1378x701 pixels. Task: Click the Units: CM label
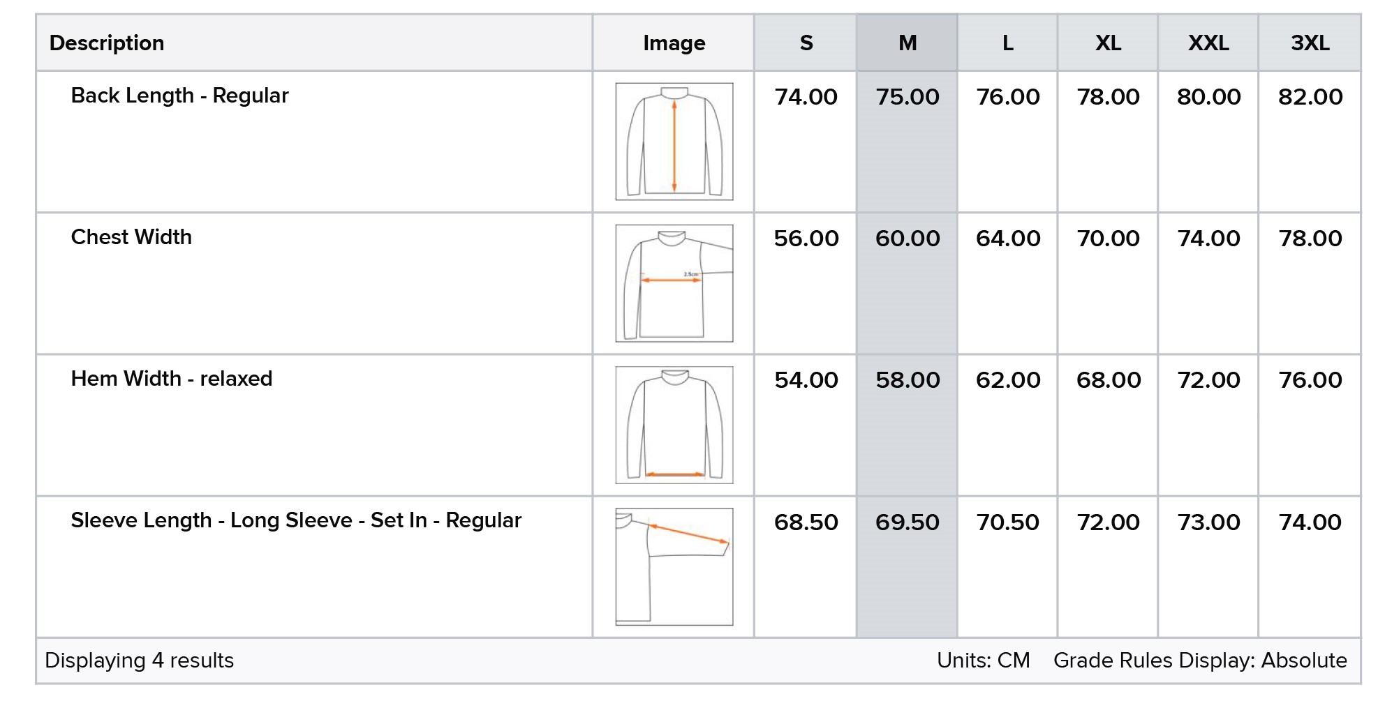click(983, 661)
